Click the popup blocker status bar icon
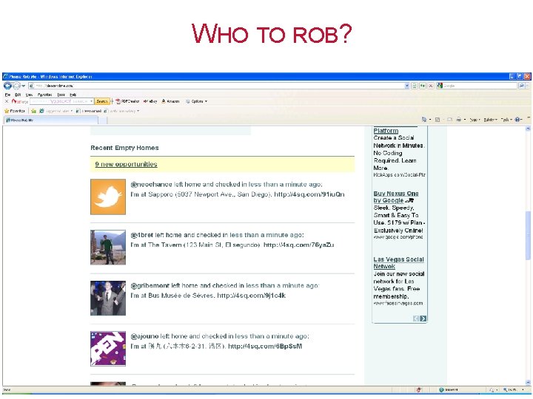 (x=419, y=390)
